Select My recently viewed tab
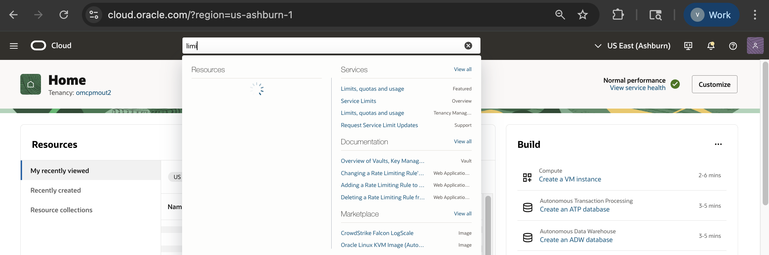 point(60,171)
